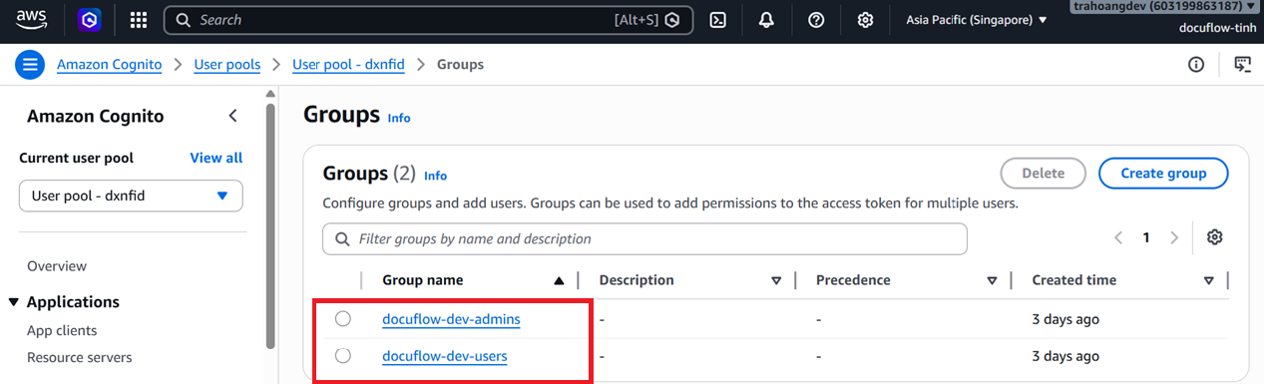Go to previous groups page
The width and height of the screenshot is (1264, 384).
[1118, 237]
